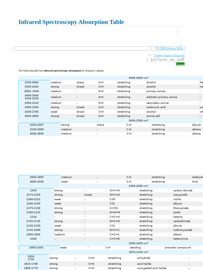This screenshot has height=270, width=203.
Task: Click the O=C=O group cell
Action: click(x=124, y=190)
